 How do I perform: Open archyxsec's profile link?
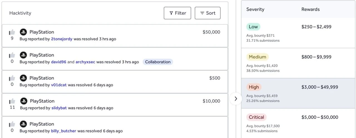click(85, 62)
